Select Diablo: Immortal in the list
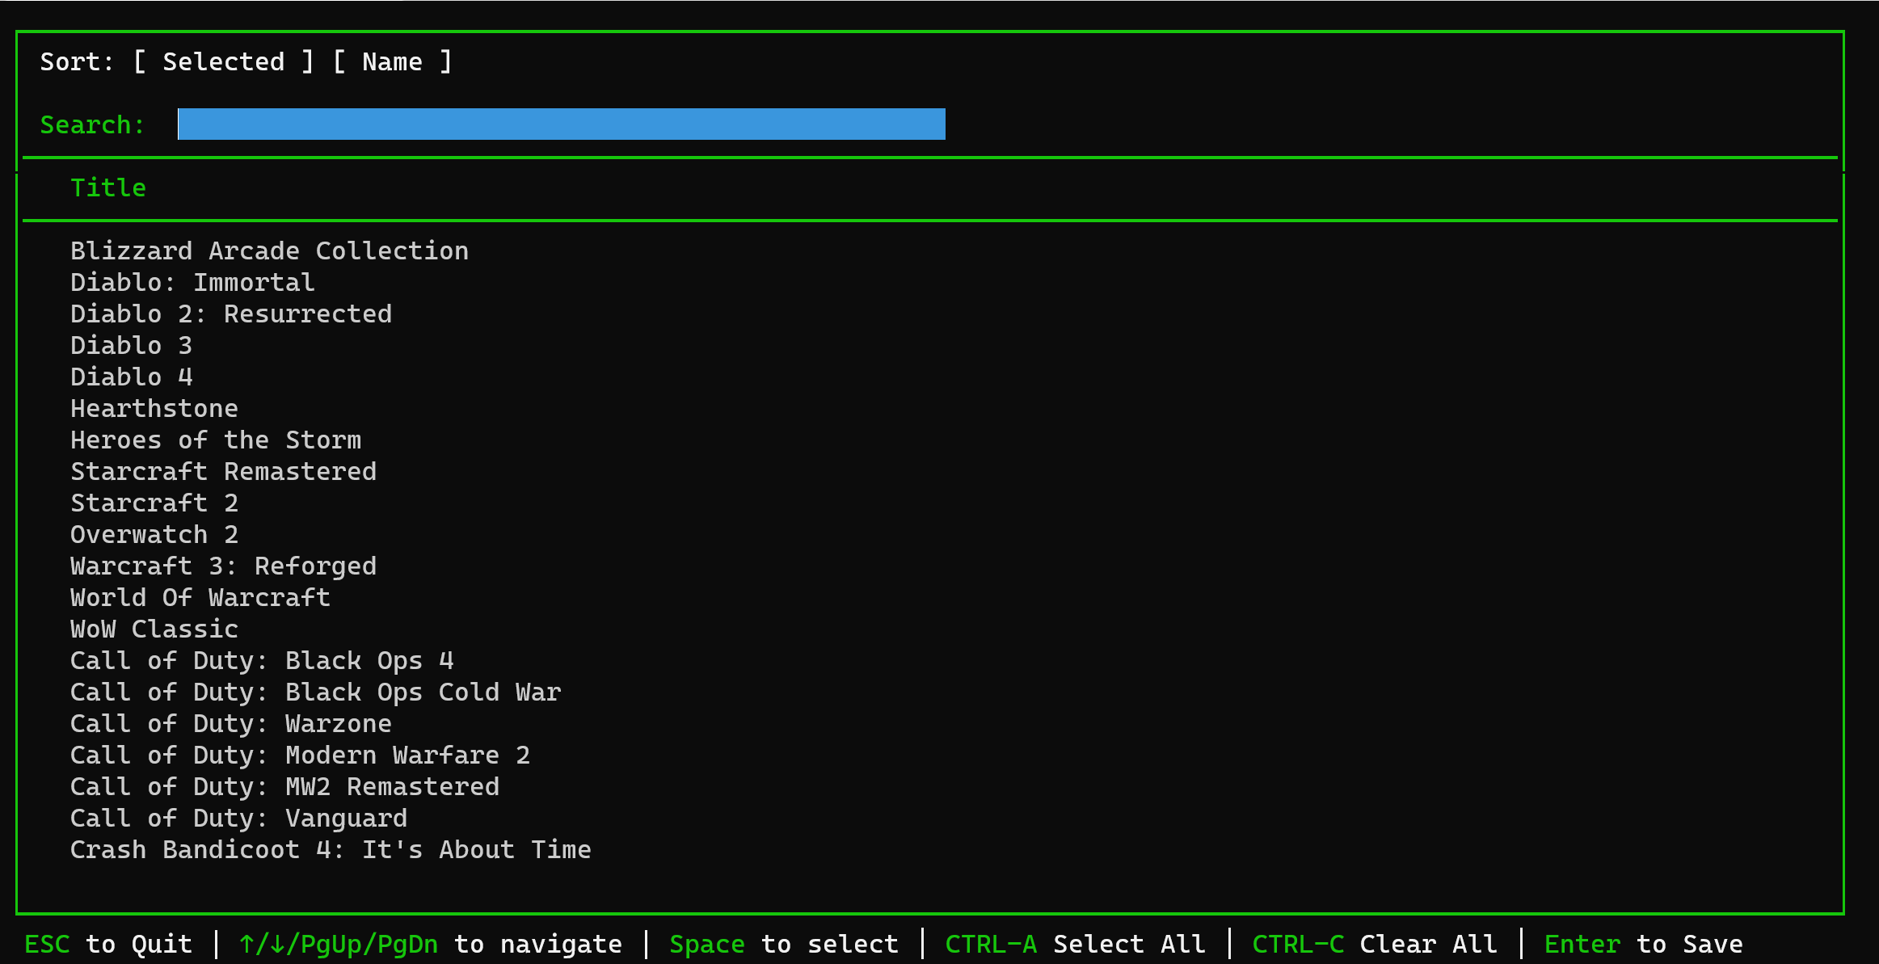The width and height of the screenshot is (1879, 964). [192, 283]
